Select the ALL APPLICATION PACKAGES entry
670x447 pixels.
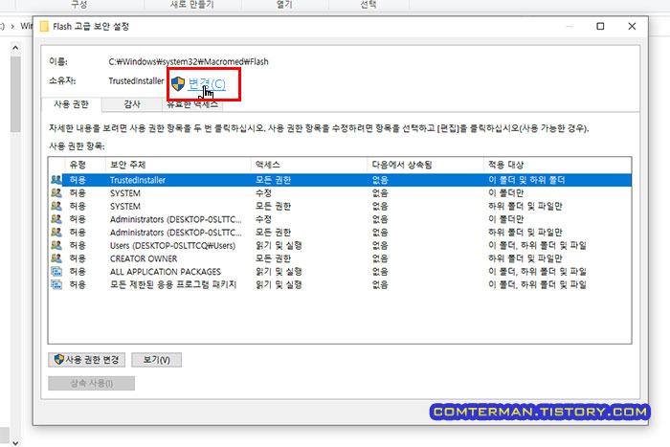pos(340,272)
